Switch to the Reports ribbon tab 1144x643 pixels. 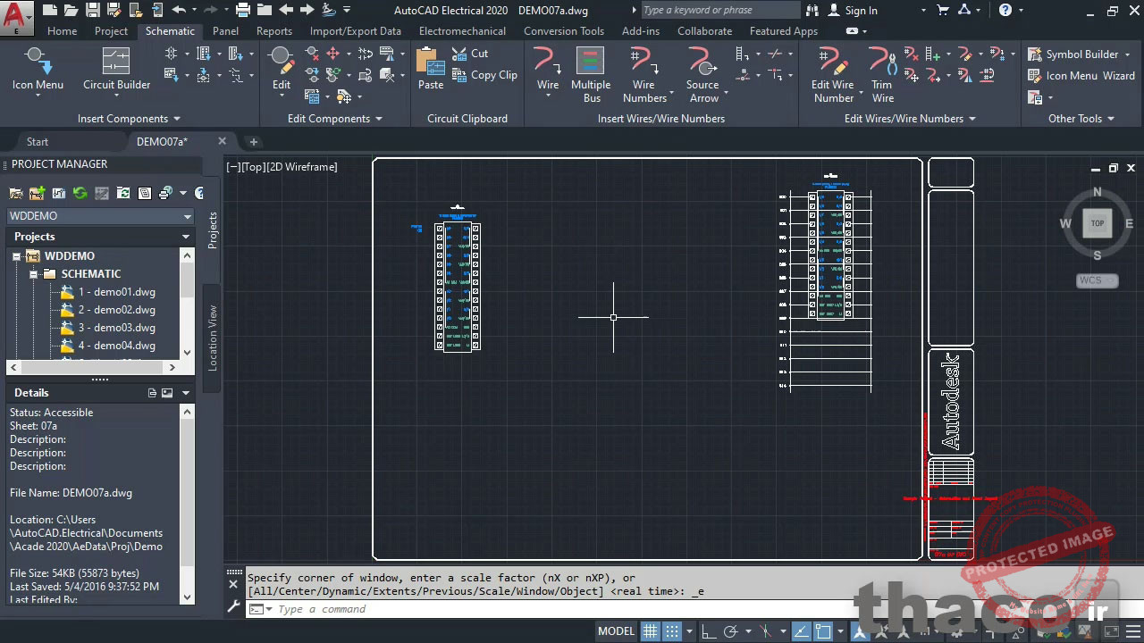pos(274,30)
